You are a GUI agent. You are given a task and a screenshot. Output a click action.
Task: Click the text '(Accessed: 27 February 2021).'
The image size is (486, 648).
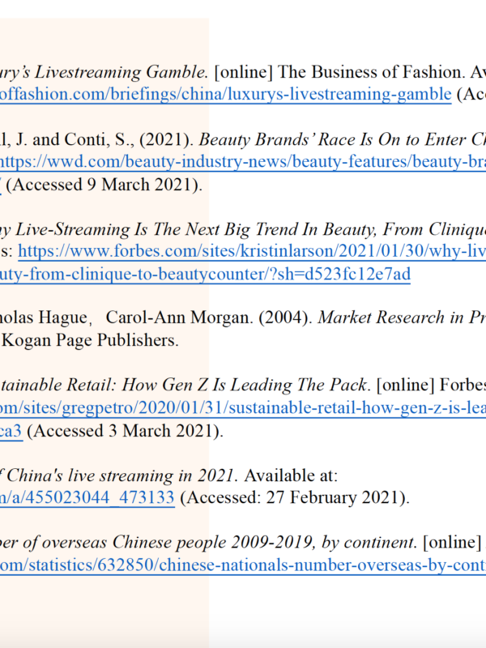[x=295, y=497]
